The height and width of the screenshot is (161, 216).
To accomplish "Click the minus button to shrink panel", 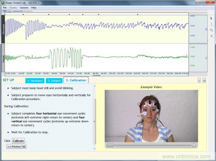I will point(199,80).
